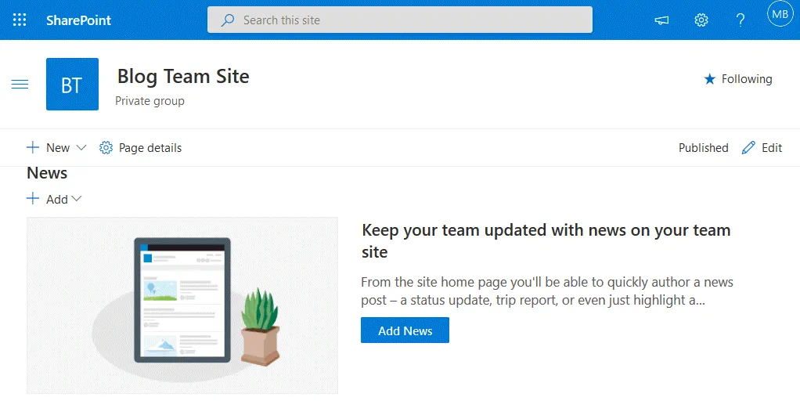Expand the New dropdown chevron

tap(81, 147)
